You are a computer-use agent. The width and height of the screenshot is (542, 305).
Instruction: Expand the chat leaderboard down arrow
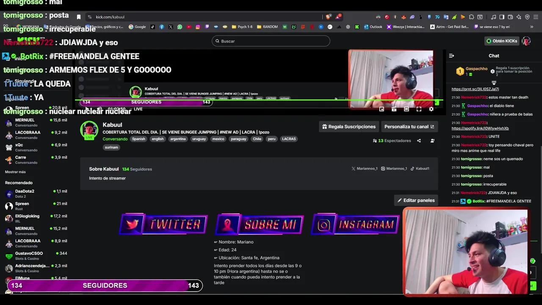click(x=494, y=83)
